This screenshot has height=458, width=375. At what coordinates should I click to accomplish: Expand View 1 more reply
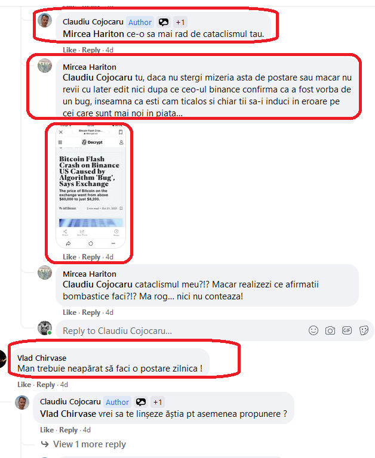(89, 444)
